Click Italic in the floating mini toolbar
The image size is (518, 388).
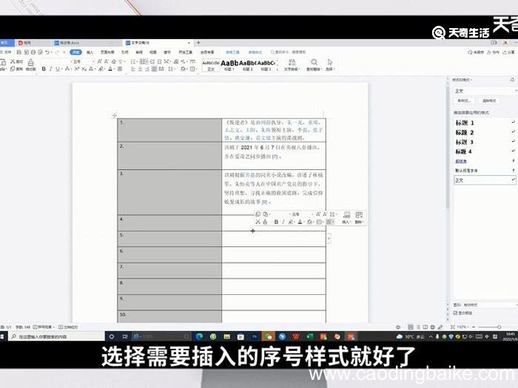point(283,222)
